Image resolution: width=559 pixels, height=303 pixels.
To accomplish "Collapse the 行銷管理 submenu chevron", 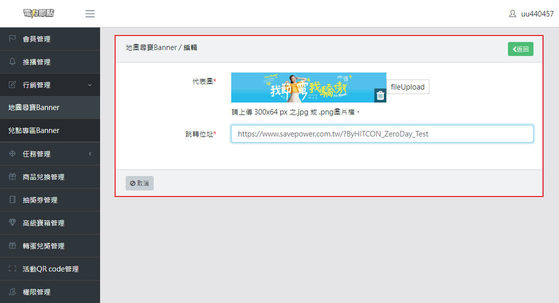I will pos(90,85).
